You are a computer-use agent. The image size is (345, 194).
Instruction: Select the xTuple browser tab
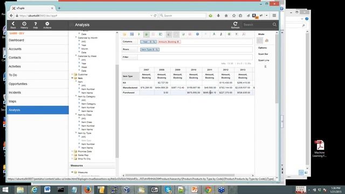pos(32,8)
